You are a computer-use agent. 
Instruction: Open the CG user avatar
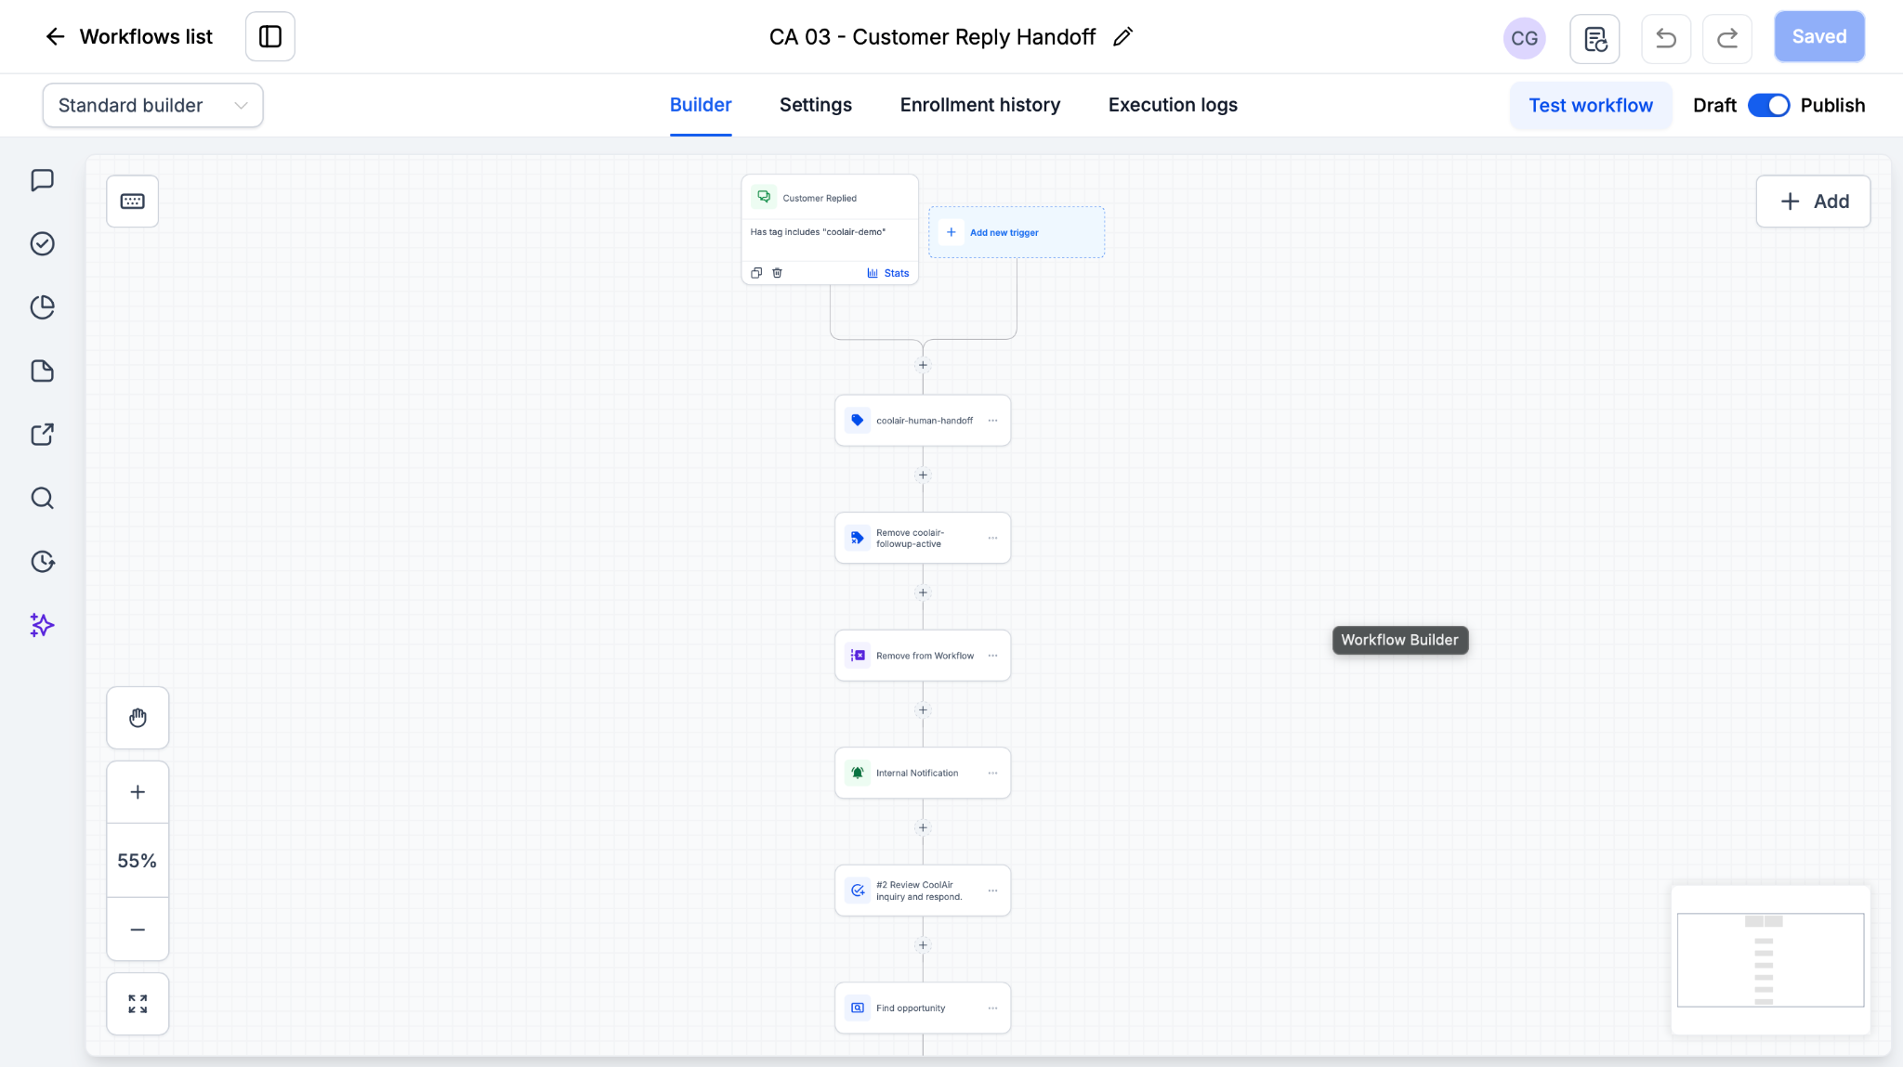1524,38
